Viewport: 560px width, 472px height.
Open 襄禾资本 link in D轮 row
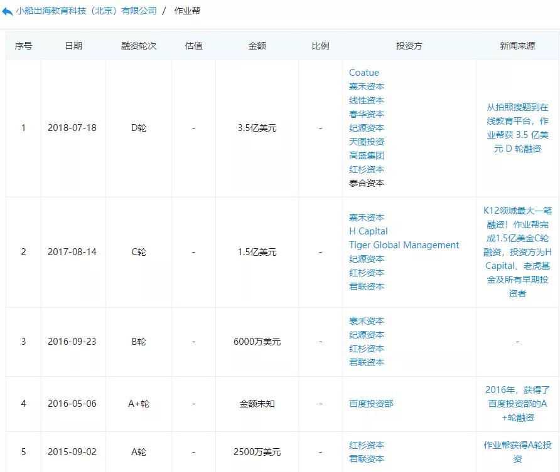367,87
